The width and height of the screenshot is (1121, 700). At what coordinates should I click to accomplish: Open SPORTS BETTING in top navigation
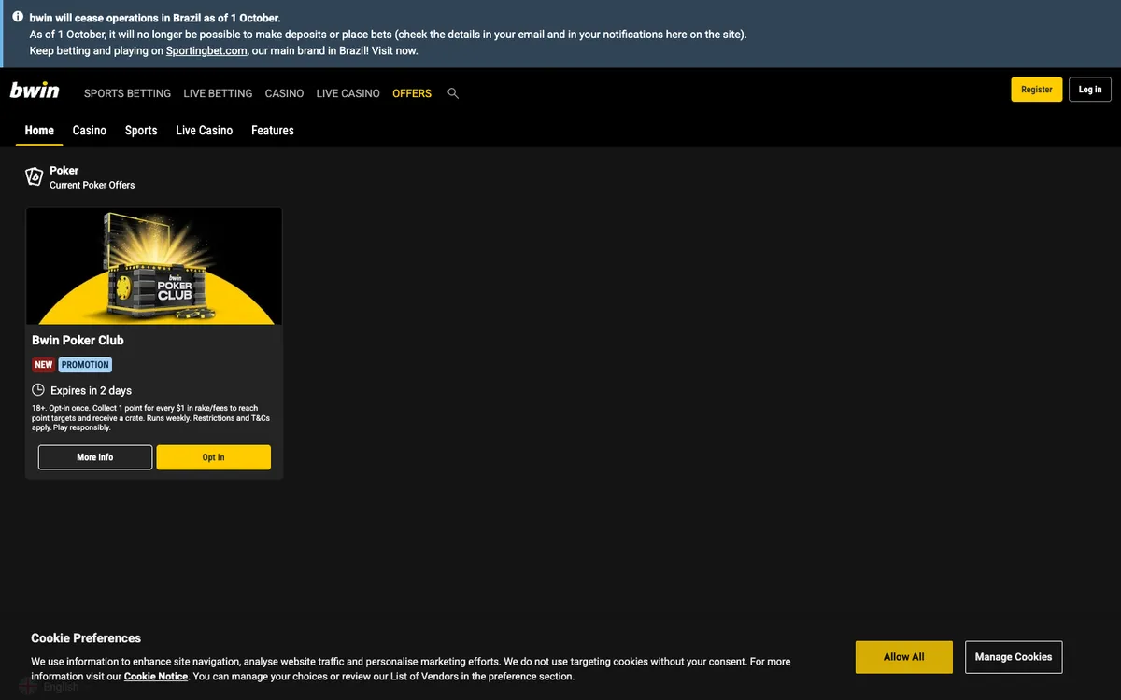[127, 93]
